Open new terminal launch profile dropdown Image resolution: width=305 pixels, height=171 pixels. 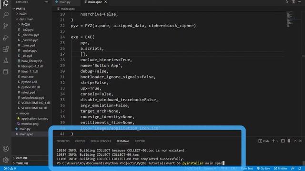(x=277, y=141)
